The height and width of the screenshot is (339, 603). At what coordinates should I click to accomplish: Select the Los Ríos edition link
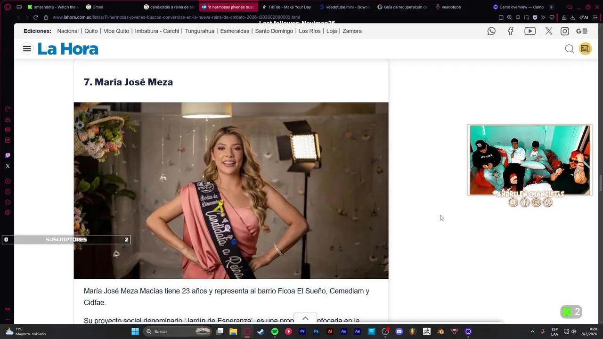pos(310,31)
